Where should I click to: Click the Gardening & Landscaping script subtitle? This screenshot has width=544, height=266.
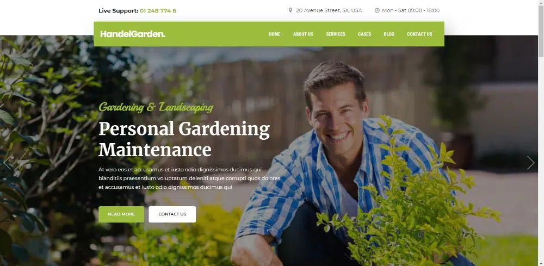coord(156,107)
